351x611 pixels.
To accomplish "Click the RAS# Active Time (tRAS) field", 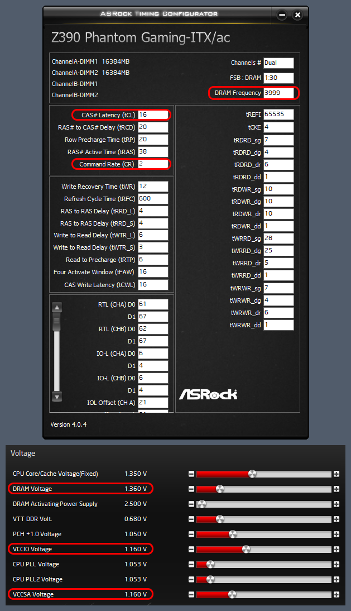I will [153, 152].
